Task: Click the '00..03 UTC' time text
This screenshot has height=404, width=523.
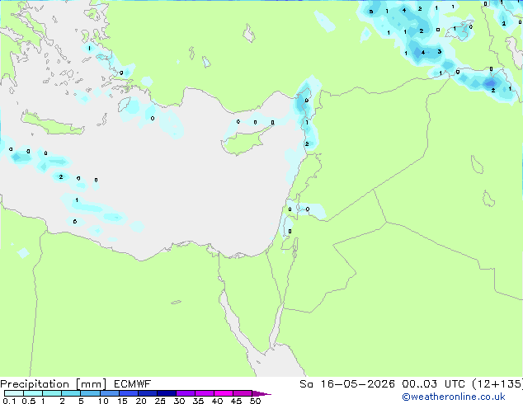Action: (433, 384)
